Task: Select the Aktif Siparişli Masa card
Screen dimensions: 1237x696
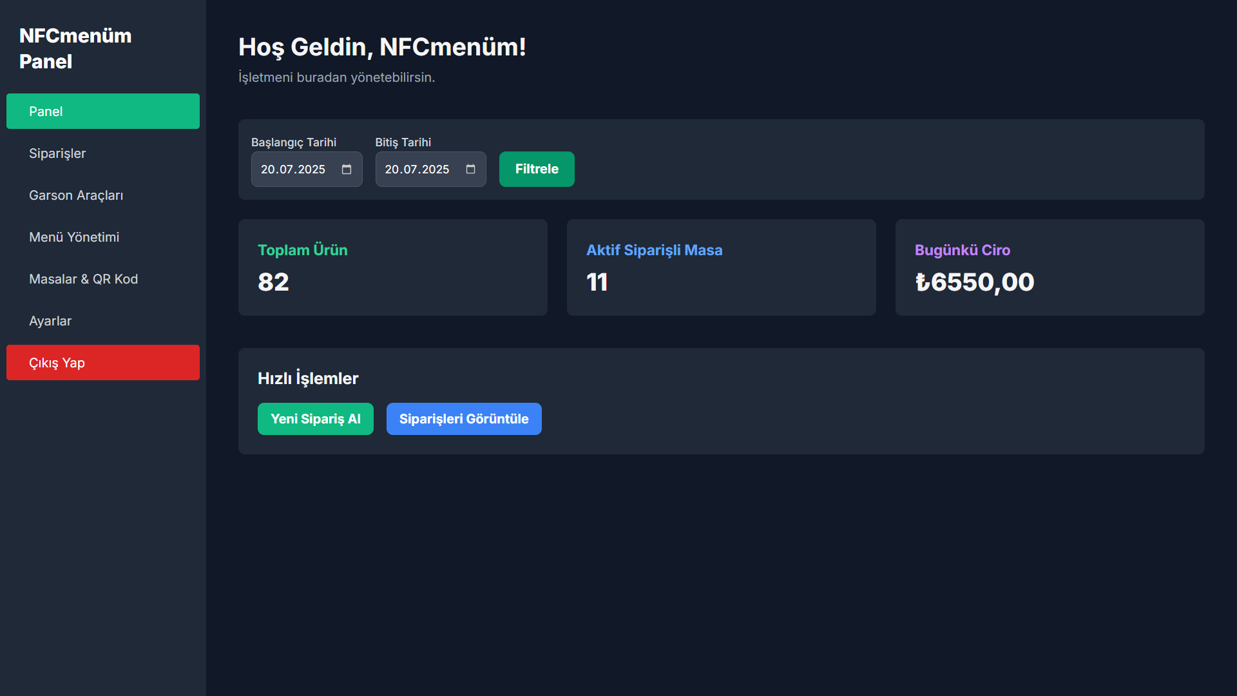Action: click(722, 267)
